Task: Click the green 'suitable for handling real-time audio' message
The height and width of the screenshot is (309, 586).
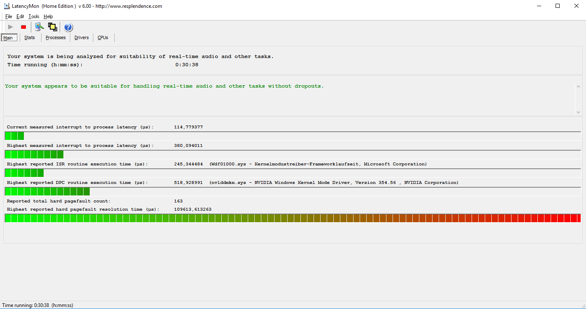Action: point(164,86)
